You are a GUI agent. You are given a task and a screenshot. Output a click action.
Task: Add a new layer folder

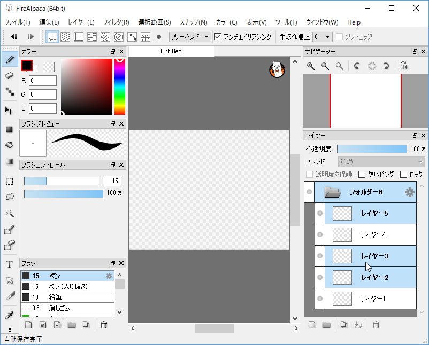coord(326,325)
